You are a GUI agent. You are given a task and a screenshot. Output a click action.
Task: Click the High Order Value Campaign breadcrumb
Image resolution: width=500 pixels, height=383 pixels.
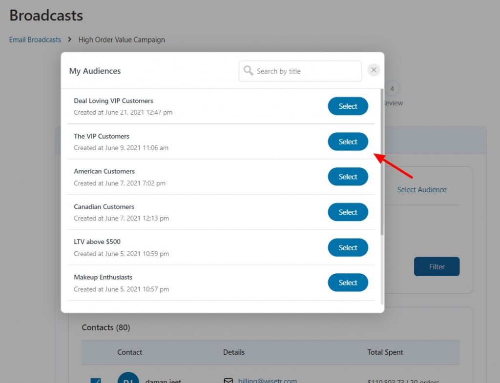122,40
